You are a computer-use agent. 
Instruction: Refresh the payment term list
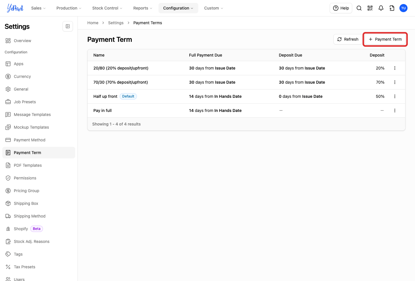tap(348, 39)
